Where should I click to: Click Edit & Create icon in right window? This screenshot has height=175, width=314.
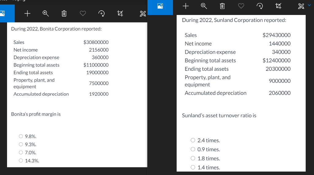[x=301, y=6]
